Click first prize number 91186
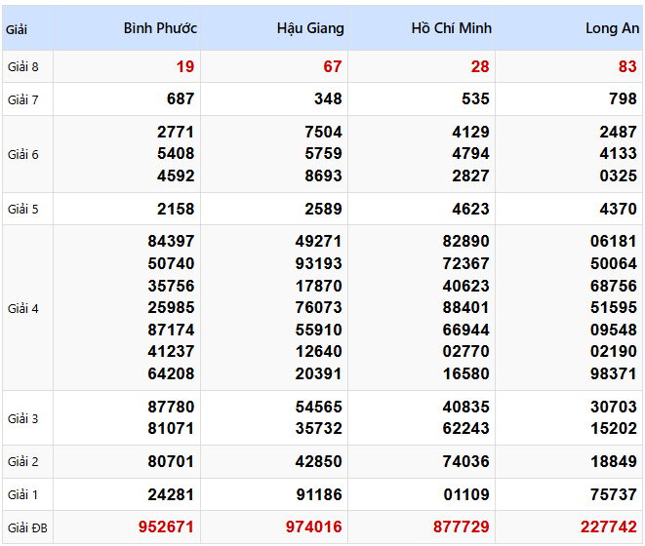 [x=318, y=494]
